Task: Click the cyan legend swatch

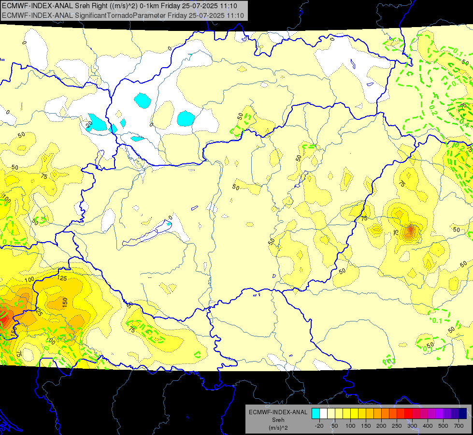Action: click(315, 414)
